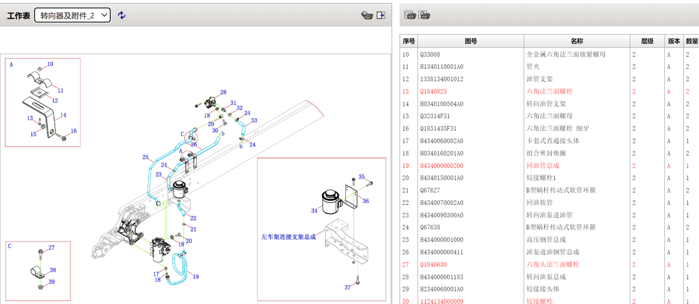Click the 名称 column header
This screenshot has width=699, height=304.
[x=577, y=41]
